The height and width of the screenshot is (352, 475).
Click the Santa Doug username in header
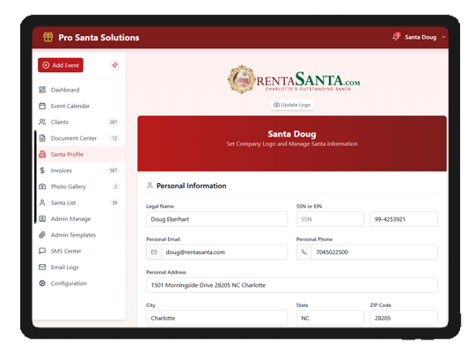click(x=420, y=37)
